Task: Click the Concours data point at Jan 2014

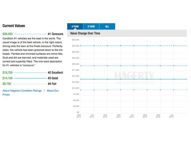Action: 94,46
